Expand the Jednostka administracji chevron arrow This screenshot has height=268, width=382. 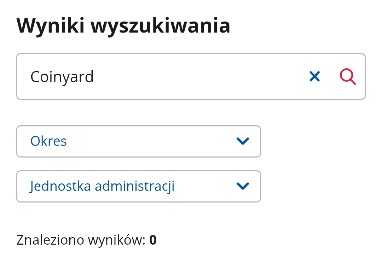pos(243,186)
